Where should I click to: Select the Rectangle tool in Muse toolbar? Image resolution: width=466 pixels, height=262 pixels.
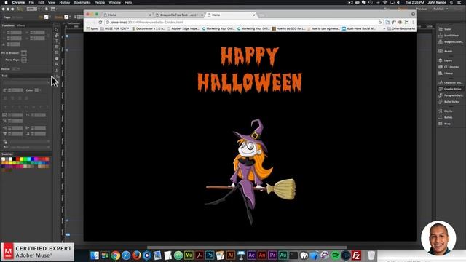tap(57, 47)
